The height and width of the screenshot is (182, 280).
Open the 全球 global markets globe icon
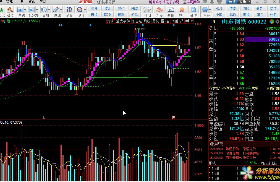click(205, 10)
